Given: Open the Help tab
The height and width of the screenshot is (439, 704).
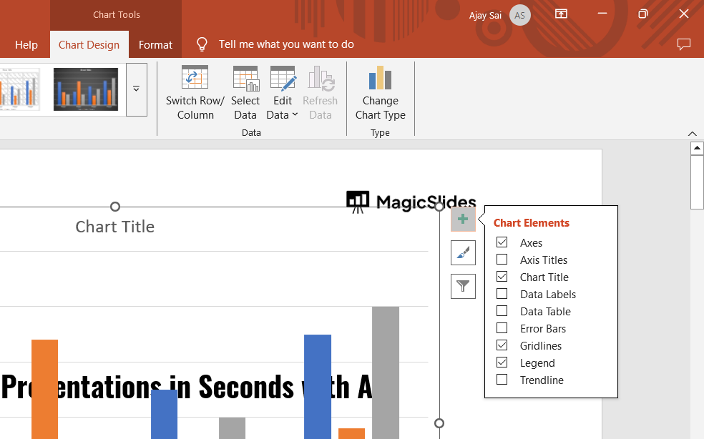Looking at the screenshot, I should (x=26, y=45).
